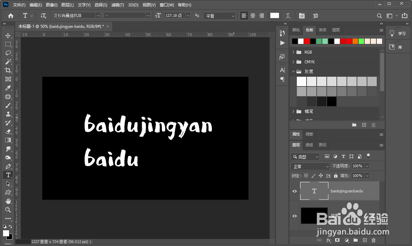Screen dimensions: 412x246
Task: Select the Hand tool
Action: point(8,201)
